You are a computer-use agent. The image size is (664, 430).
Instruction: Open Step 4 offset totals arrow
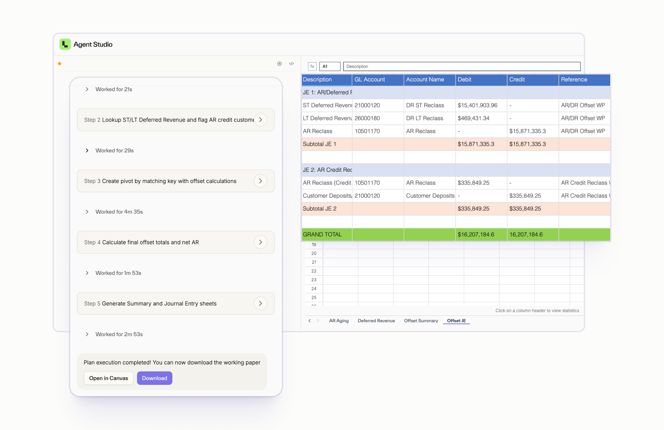coord(261,242)
